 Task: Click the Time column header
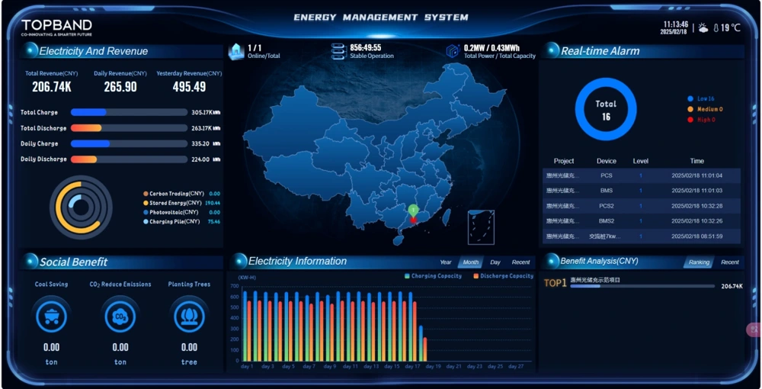697,161
